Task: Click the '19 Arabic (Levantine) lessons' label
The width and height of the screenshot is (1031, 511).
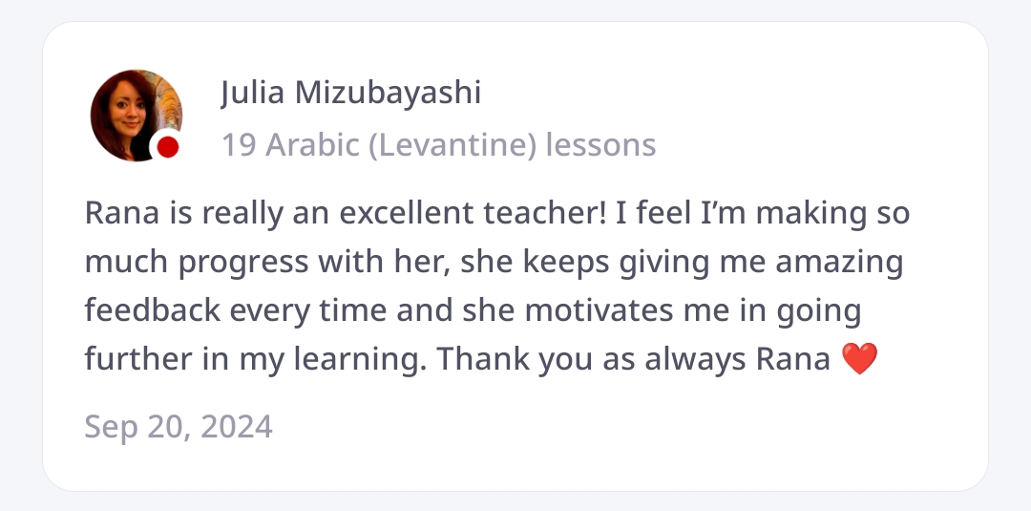Action: (438, 145)
